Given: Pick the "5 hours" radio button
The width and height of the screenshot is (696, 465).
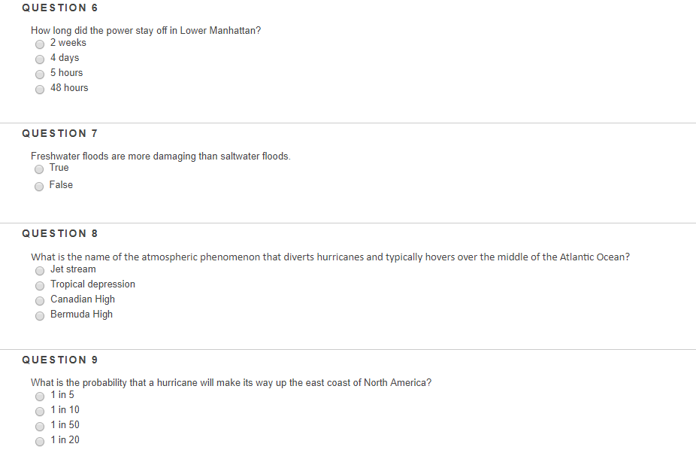Looking at the screenshot, I should (x=40, y=74).
